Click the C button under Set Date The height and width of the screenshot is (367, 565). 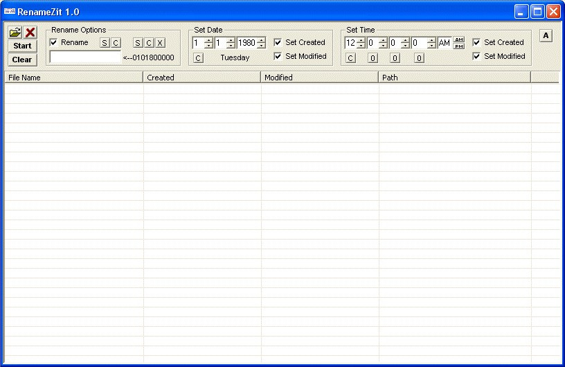click(x=198, y=58)
